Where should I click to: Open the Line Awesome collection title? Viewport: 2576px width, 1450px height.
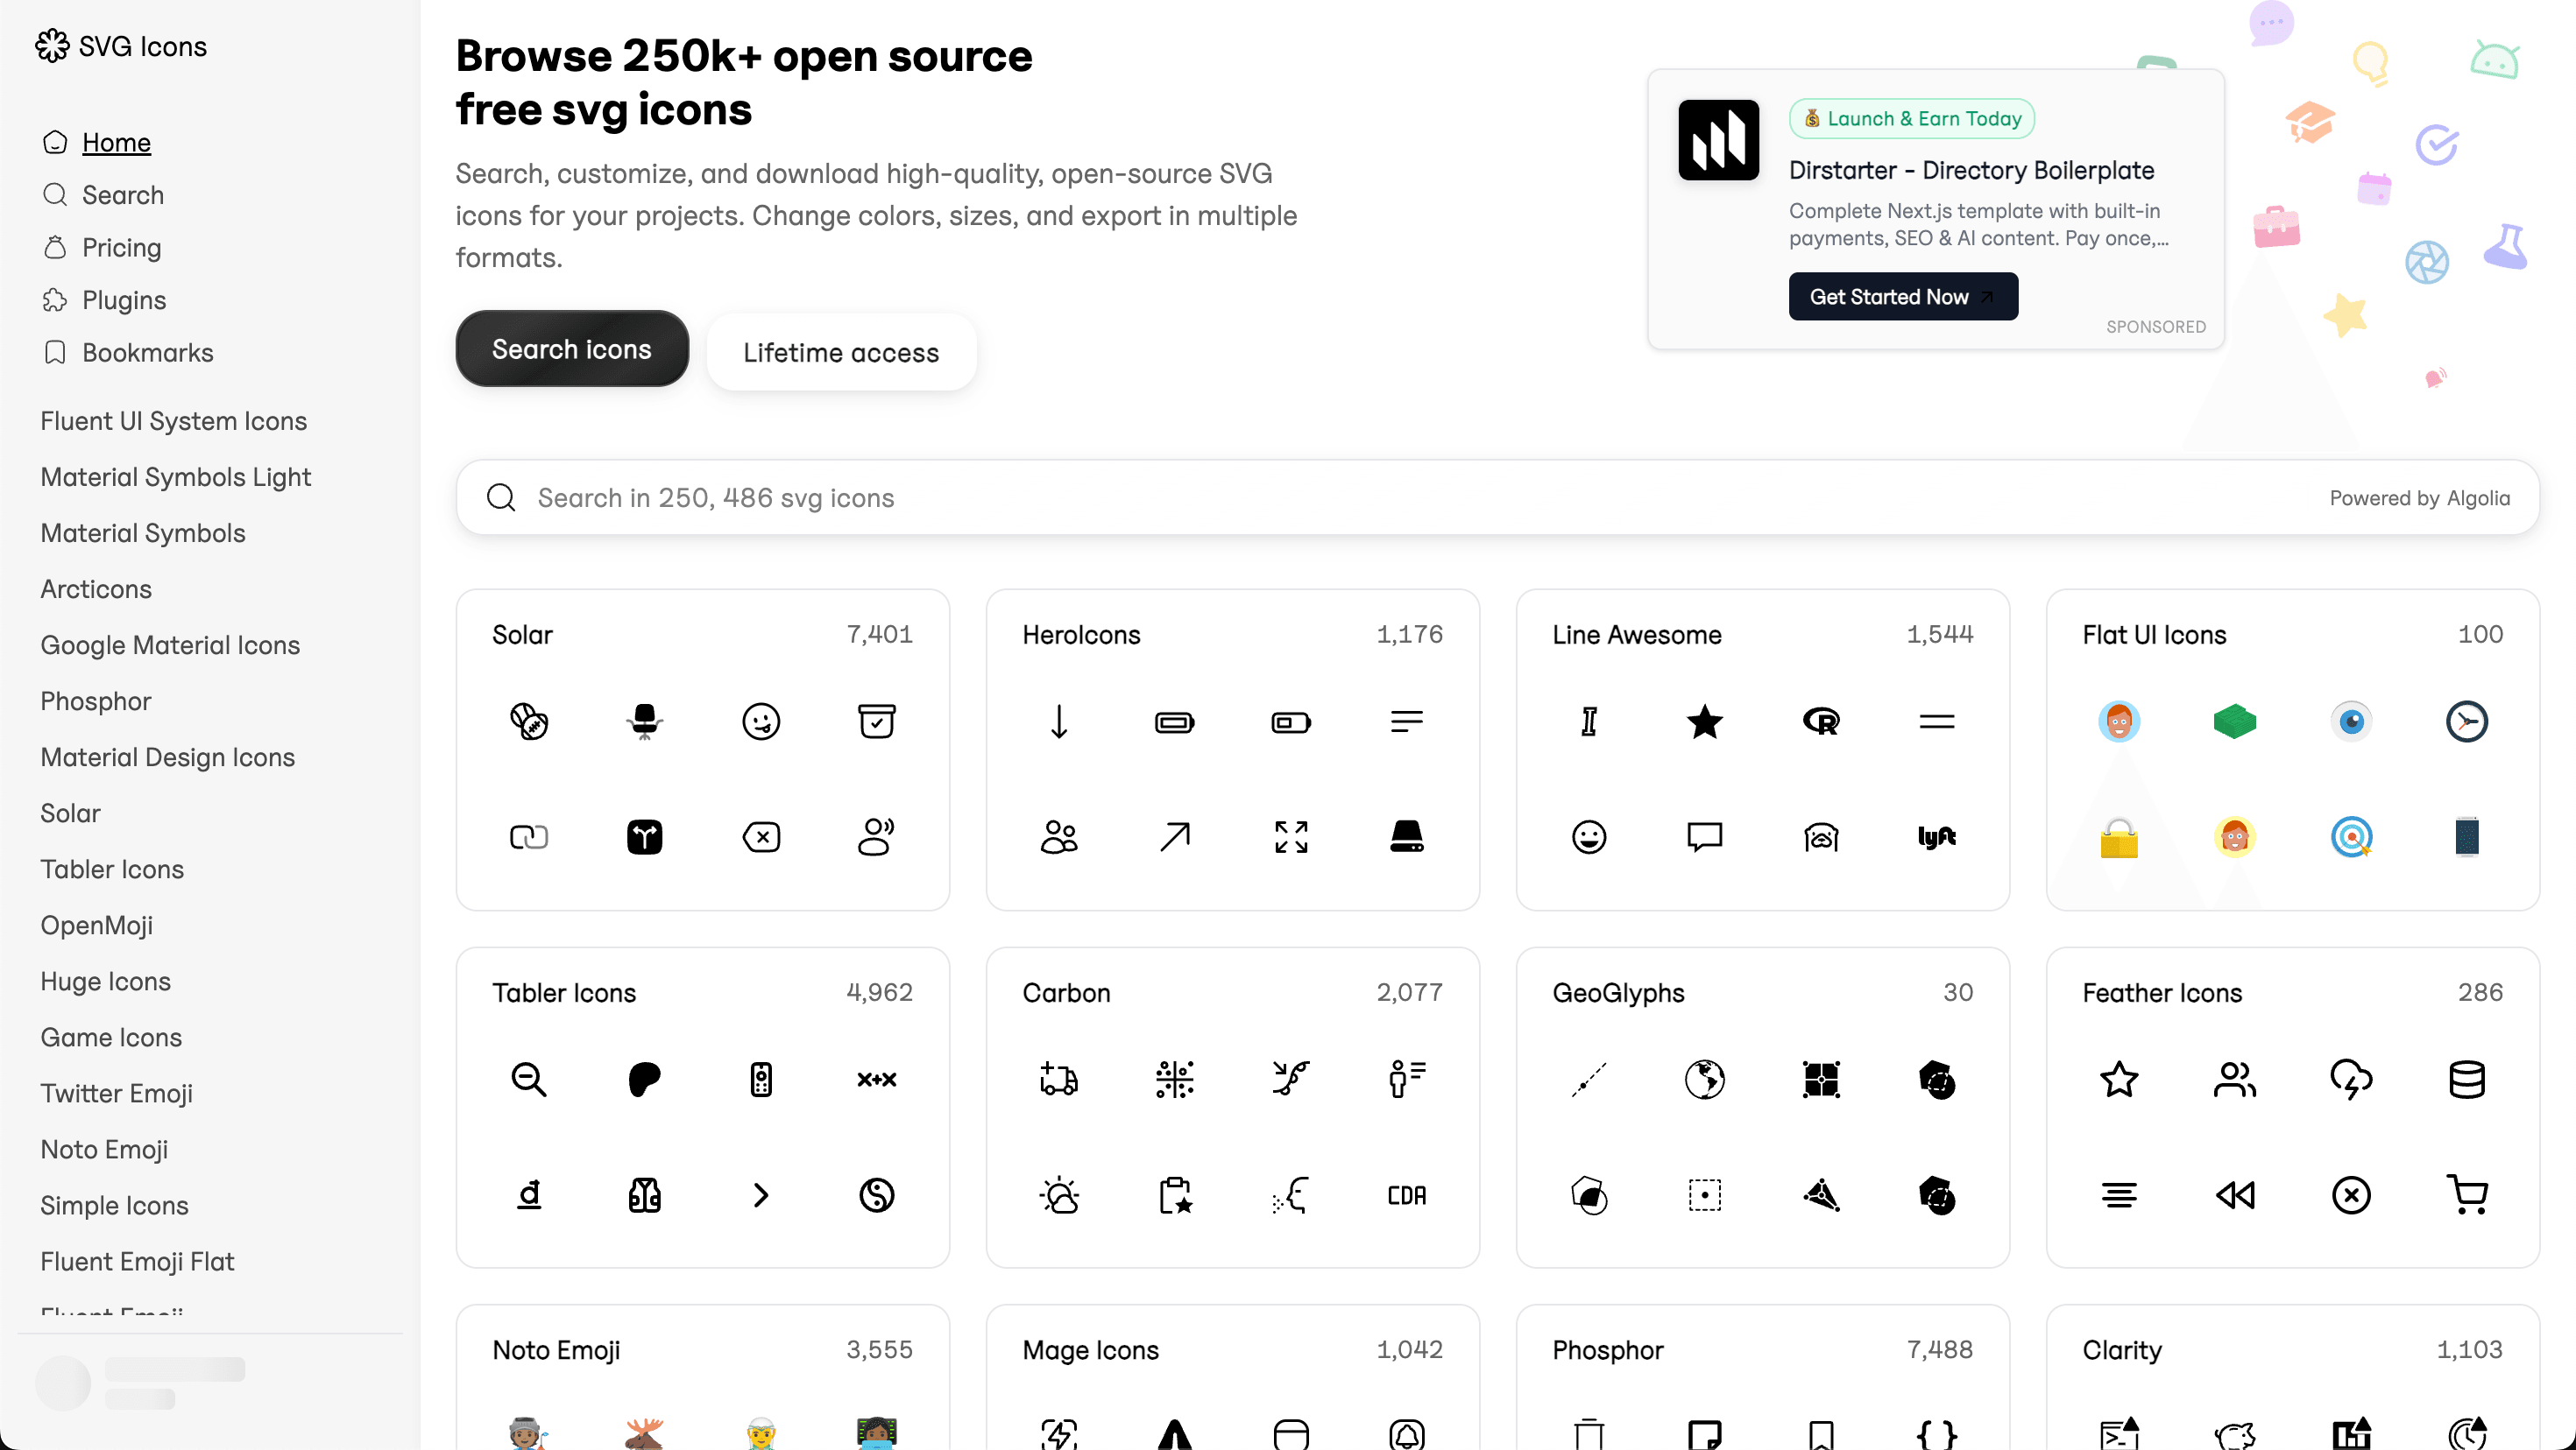click(1636, 635)
